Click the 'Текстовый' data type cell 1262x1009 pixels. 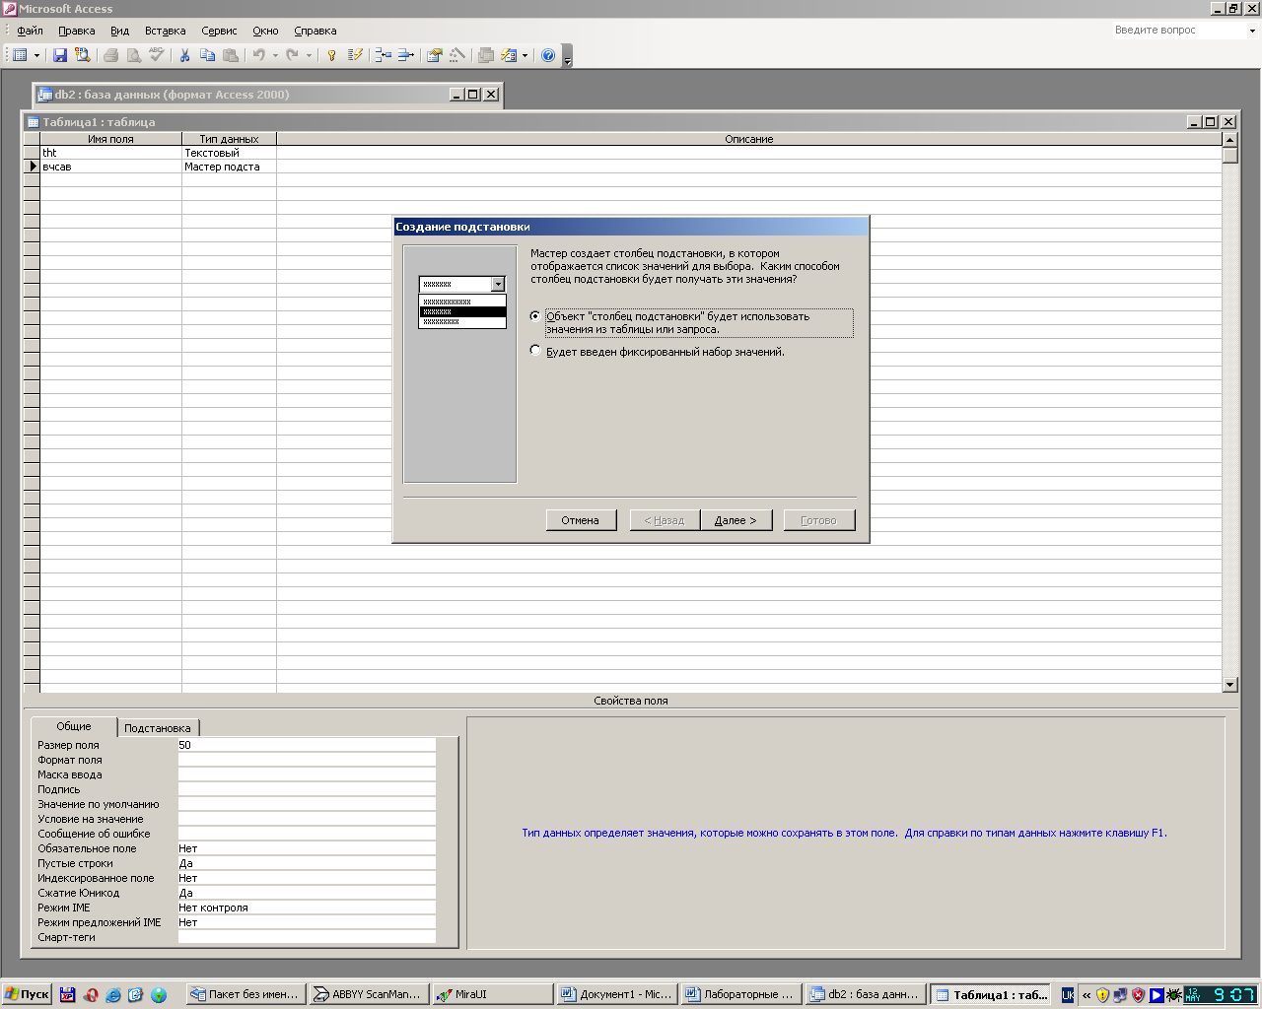click(229, 153)
